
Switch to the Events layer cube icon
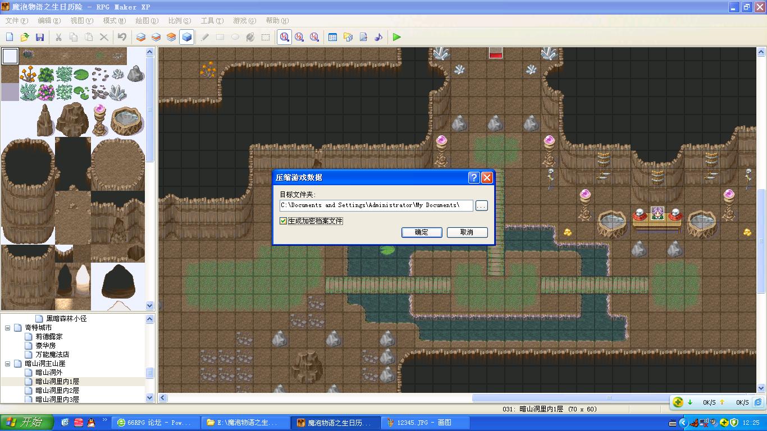[x=186, y=37]
